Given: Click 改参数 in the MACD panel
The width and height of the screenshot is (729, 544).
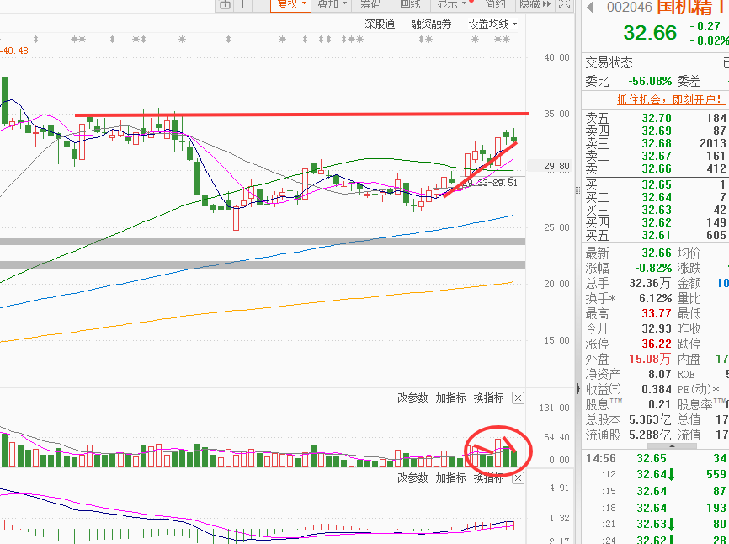Looking at the screenshot, I should point(412,478).
